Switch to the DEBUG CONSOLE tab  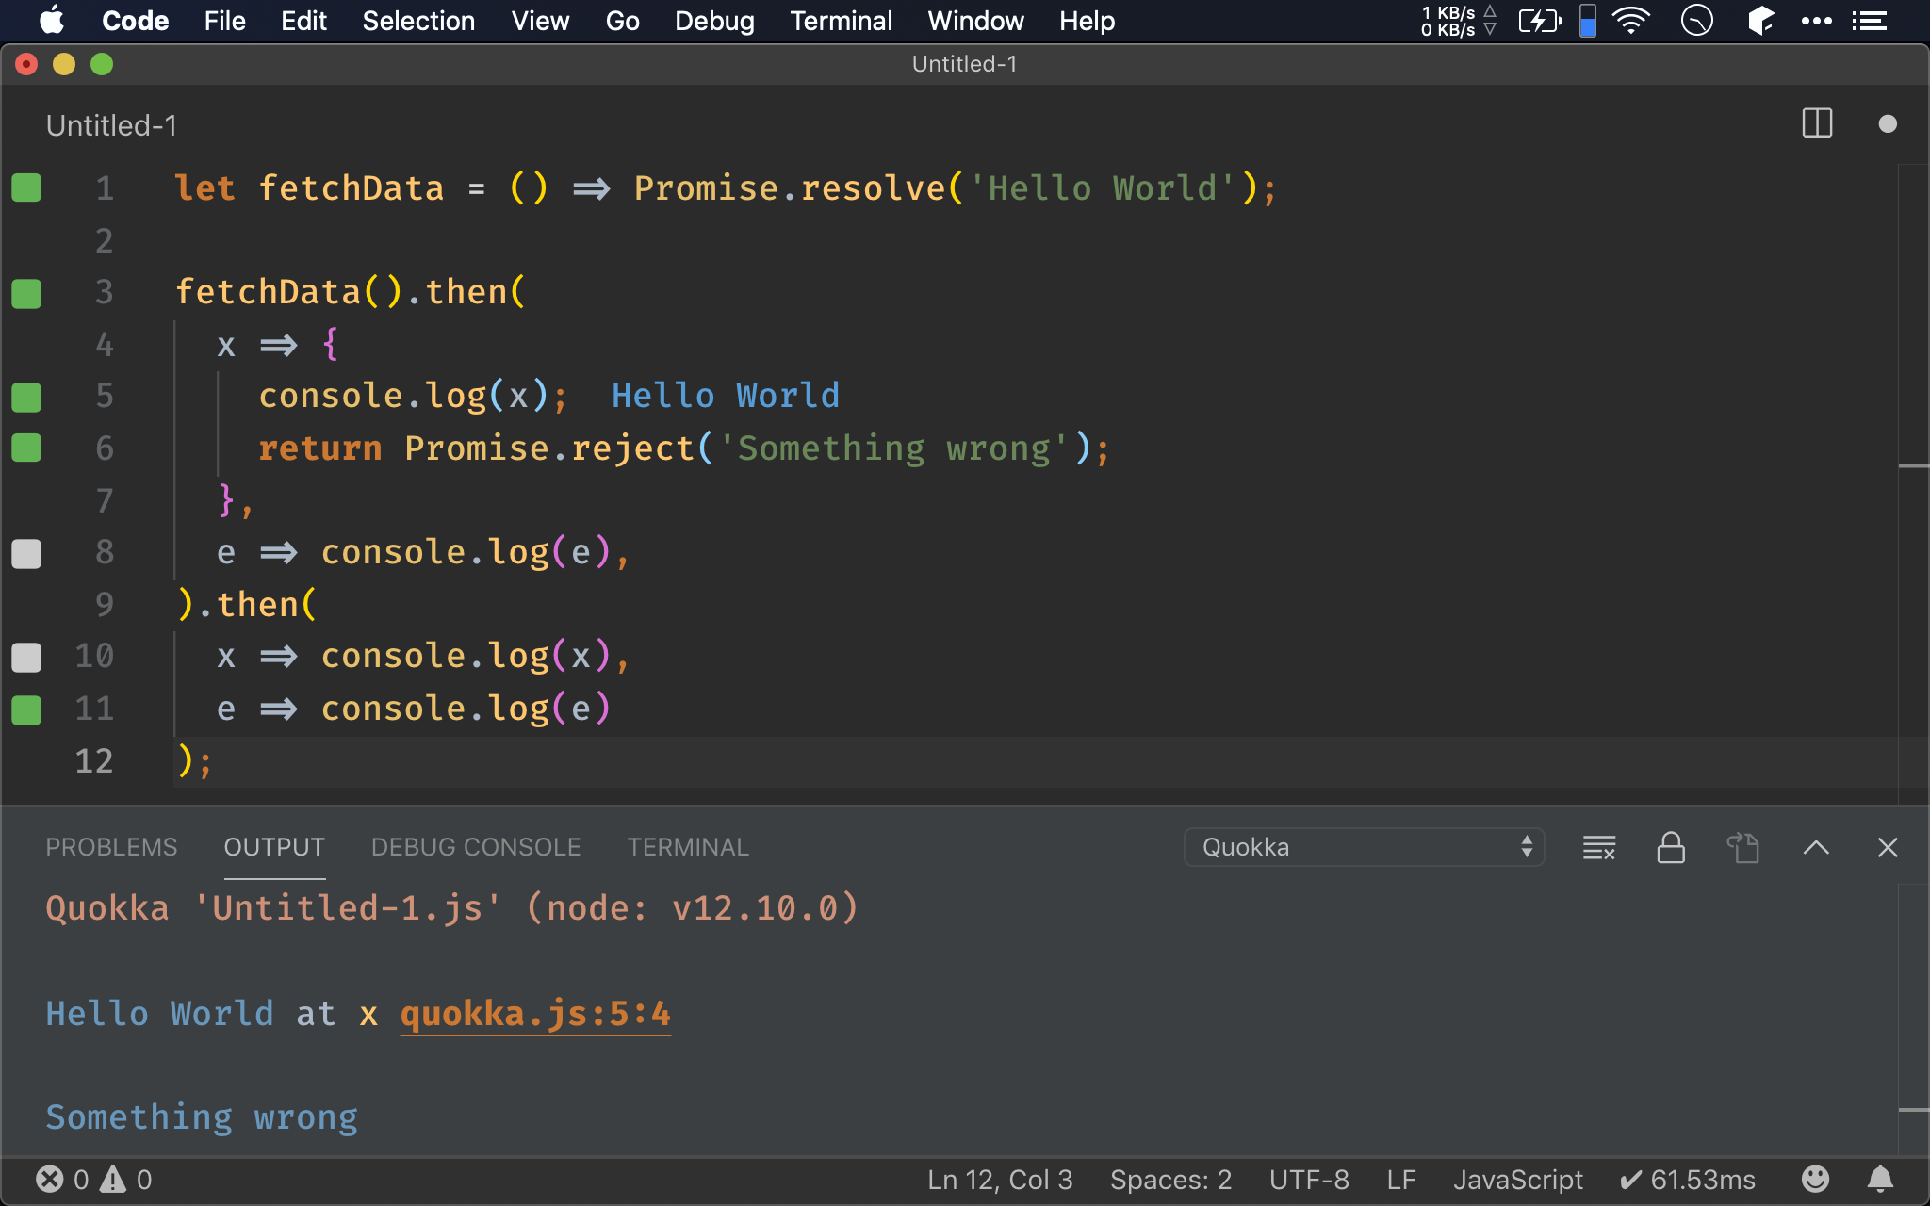pyautogui.click(x=476, y=847)
